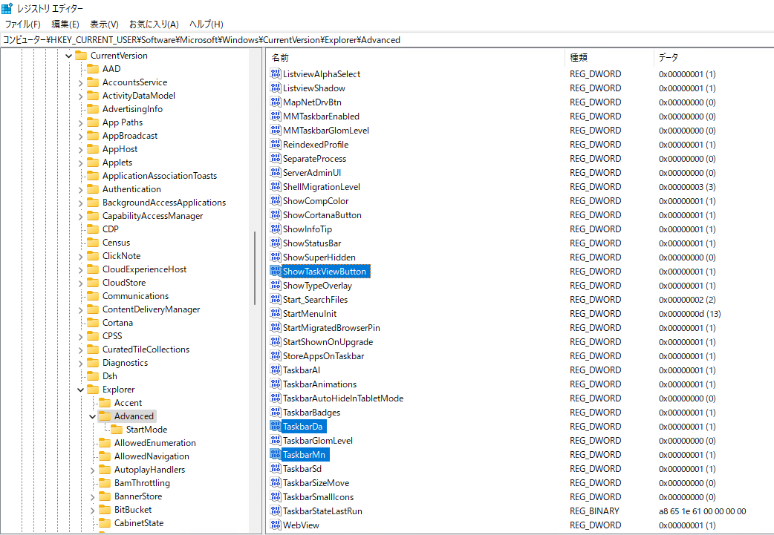774x535 pixels.
Task: Click the value icon next to ShowSuperHidden
Action: coord(276,257)
